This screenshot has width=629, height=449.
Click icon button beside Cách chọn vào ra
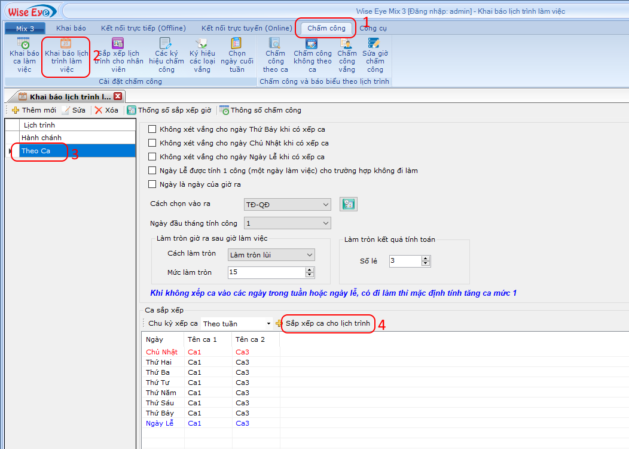coord(349,204)
